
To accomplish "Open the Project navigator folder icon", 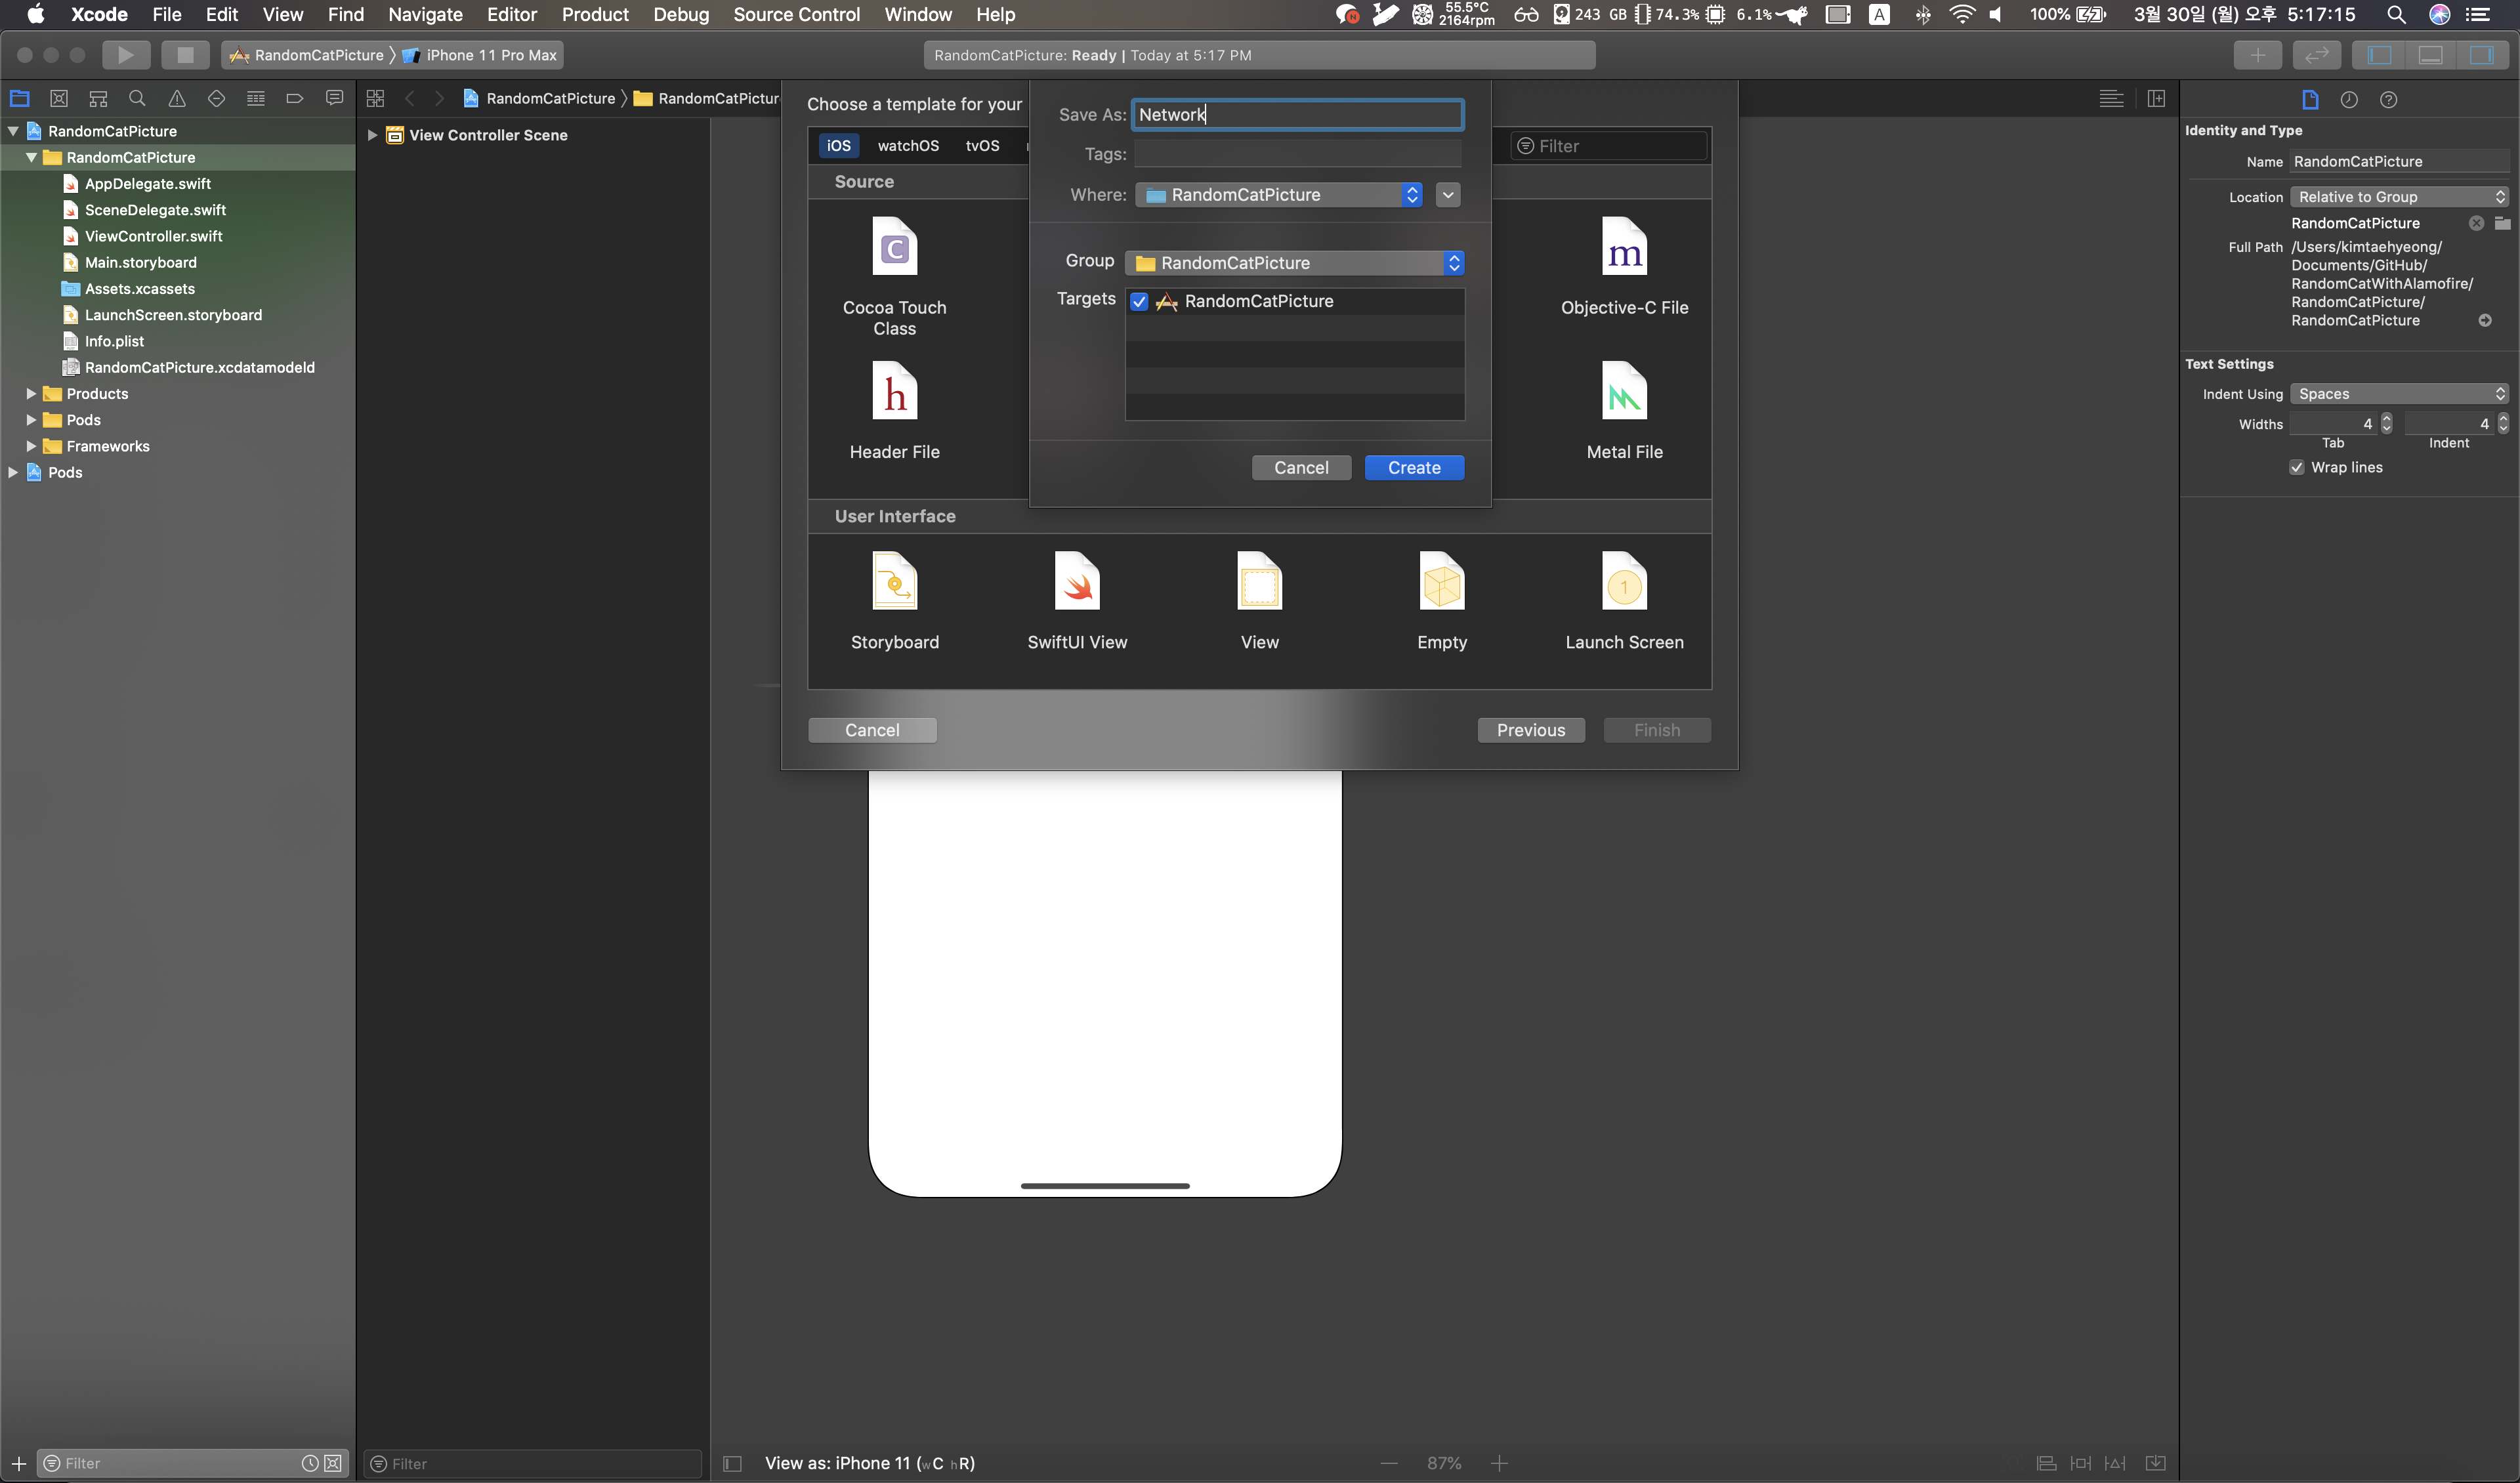I will [x=20, y=98].
